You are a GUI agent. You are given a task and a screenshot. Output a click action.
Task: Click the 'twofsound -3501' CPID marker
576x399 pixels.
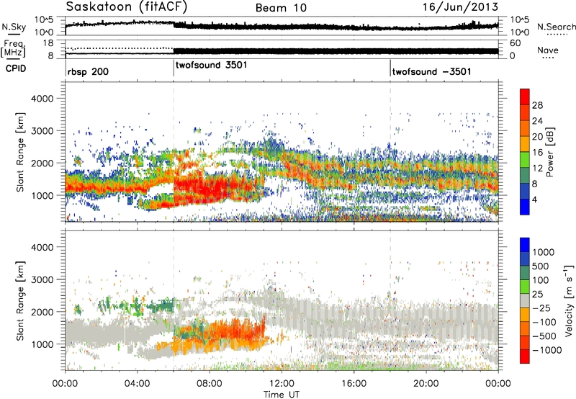pos(431,71)
